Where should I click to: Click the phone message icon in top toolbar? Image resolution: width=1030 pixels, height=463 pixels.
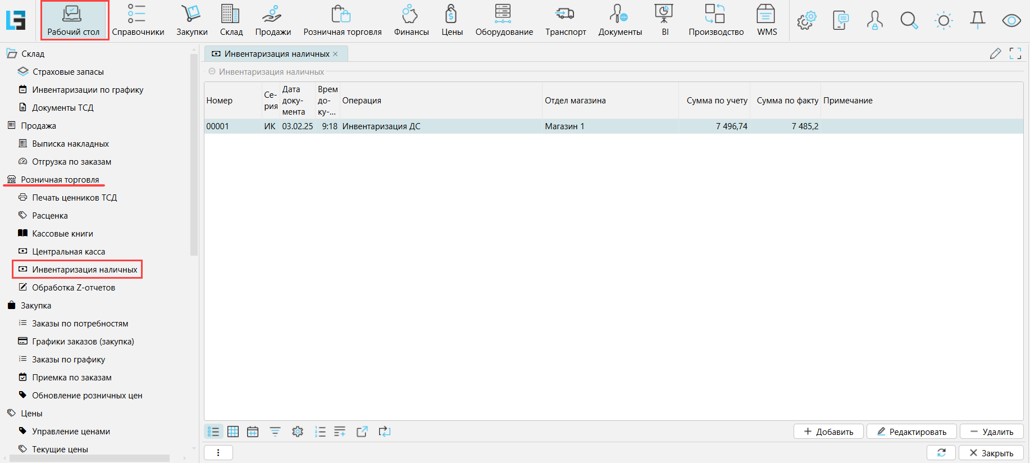pyautogui.click(x=840, y=21)
